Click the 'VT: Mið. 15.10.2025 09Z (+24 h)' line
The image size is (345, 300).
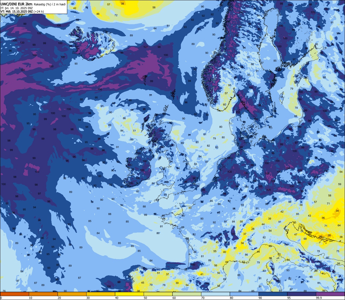coord(22,11)
